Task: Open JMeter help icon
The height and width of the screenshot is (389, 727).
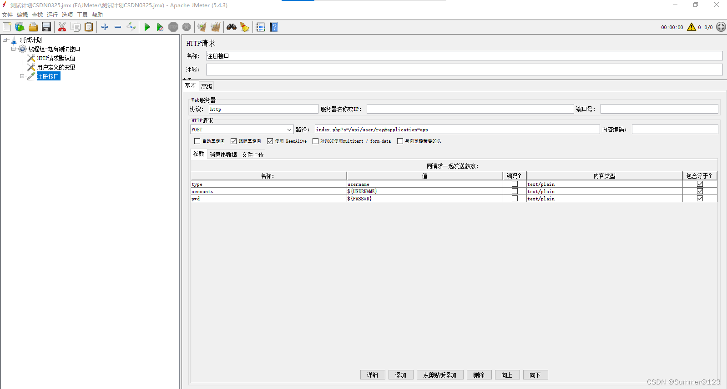Action: pyautogui.click(x=274, y=27)
